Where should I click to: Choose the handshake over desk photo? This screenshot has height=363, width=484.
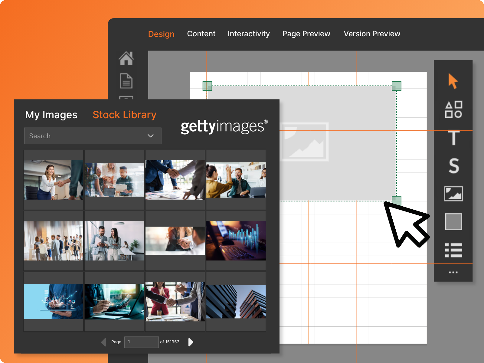[x=175, y=180]
